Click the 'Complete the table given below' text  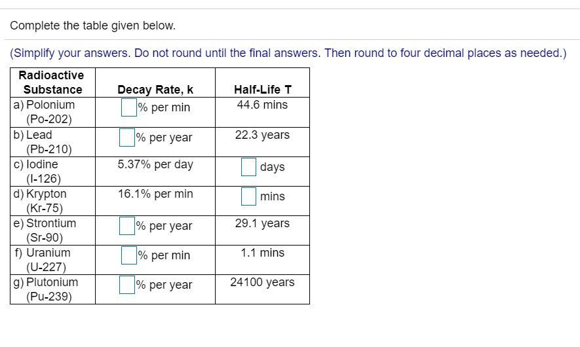click(x=92, y=26)
